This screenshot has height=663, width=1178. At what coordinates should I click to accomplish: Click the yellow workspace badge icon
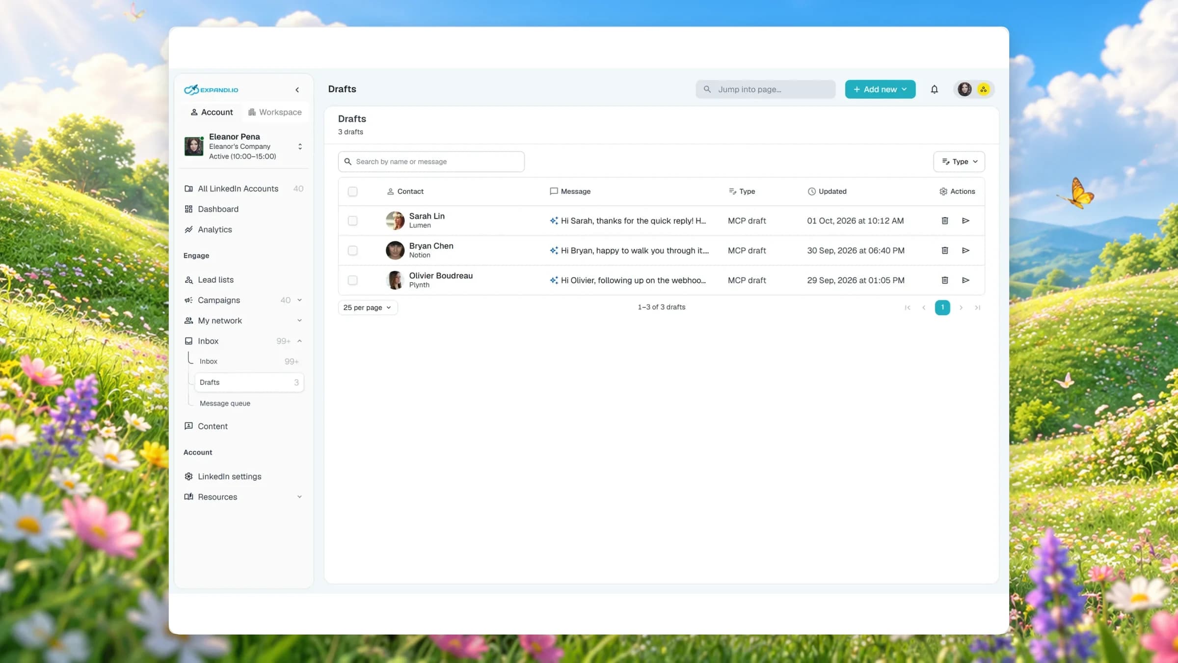(x=983, y=89)
